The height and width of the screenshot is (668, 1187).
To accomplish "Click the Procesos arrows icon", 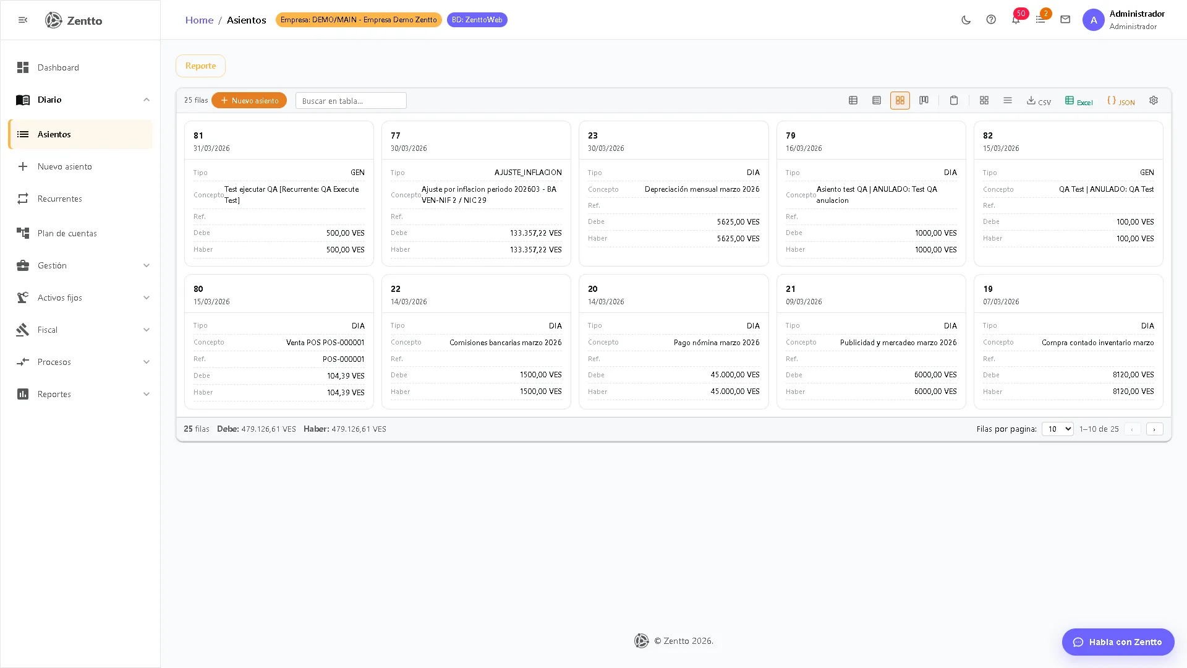I will [23, 362].
